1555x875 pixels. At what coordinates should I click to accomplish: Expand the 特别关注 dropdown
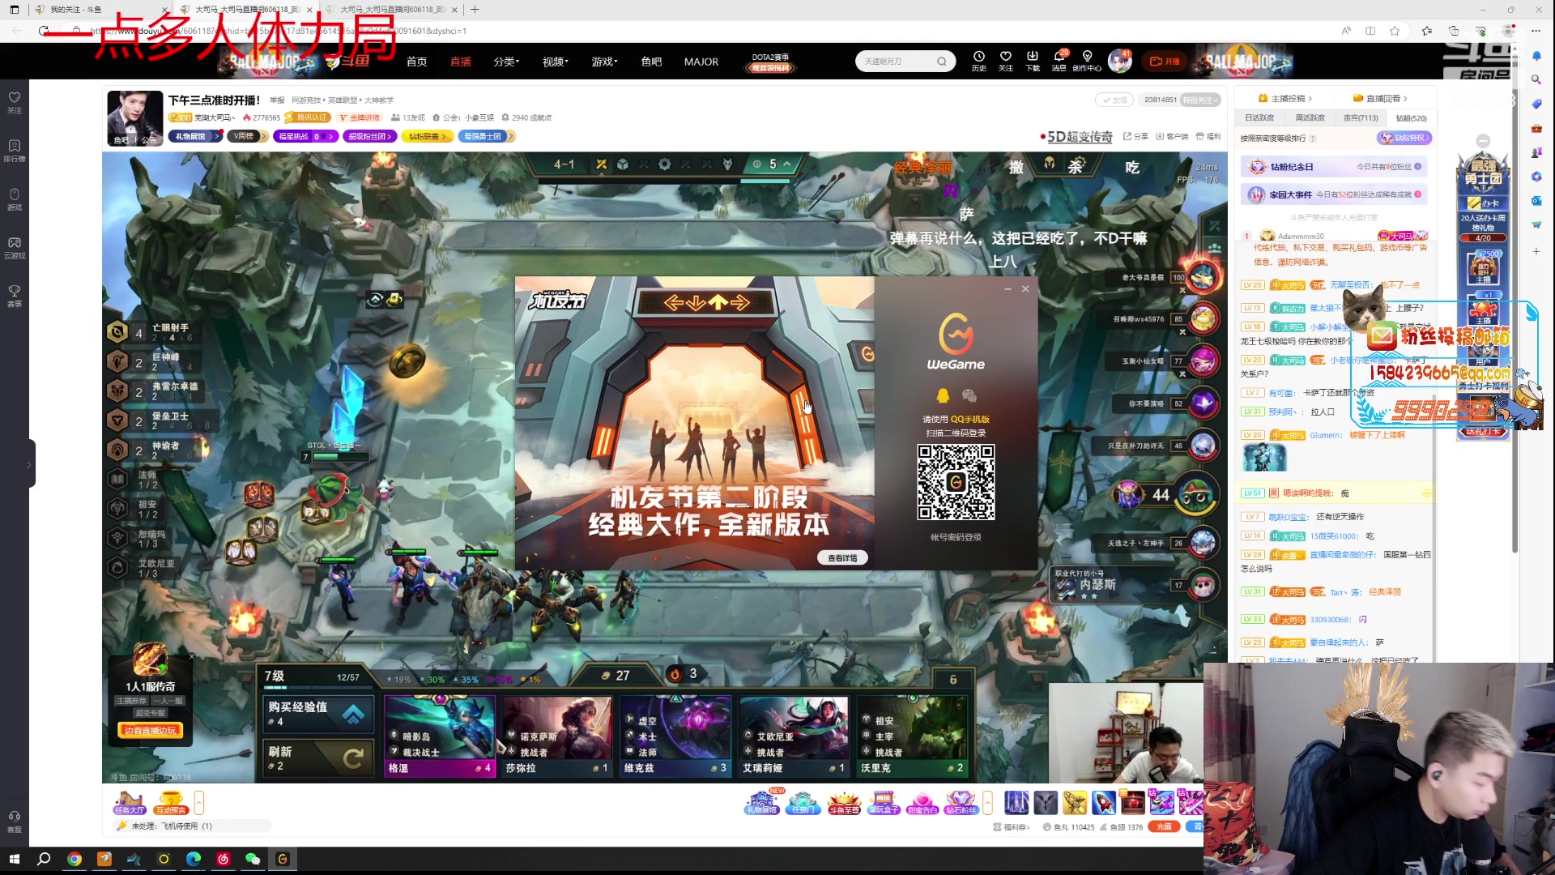(1200, 100)
